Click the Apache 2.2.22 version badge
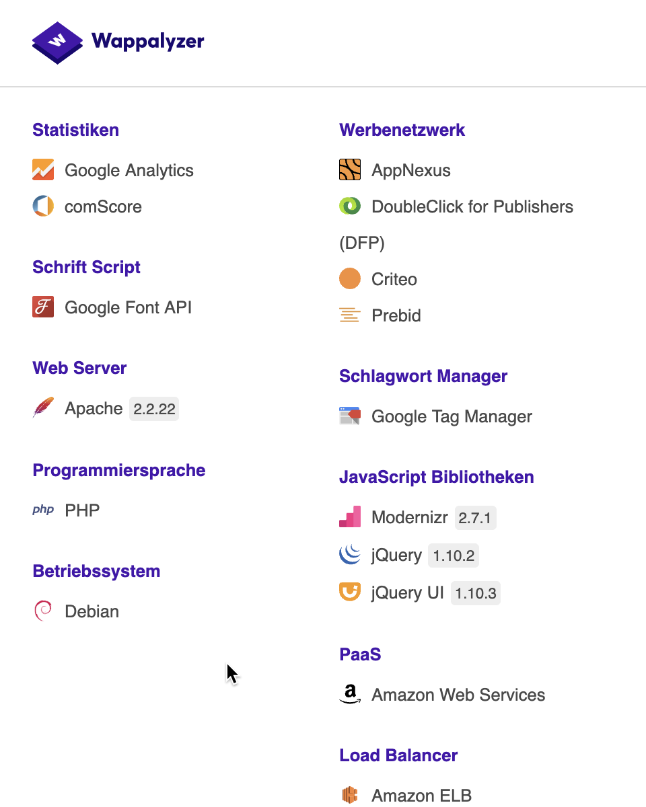The width and height of the screenshot is (646, 807). point(154,409)
